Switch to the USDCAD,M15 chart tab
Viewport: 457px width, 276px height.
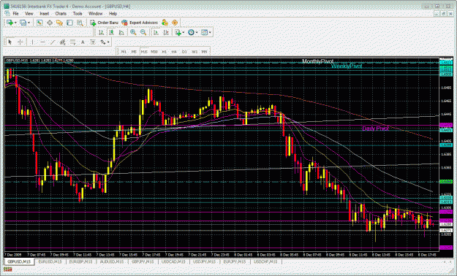tap(173, 262)
